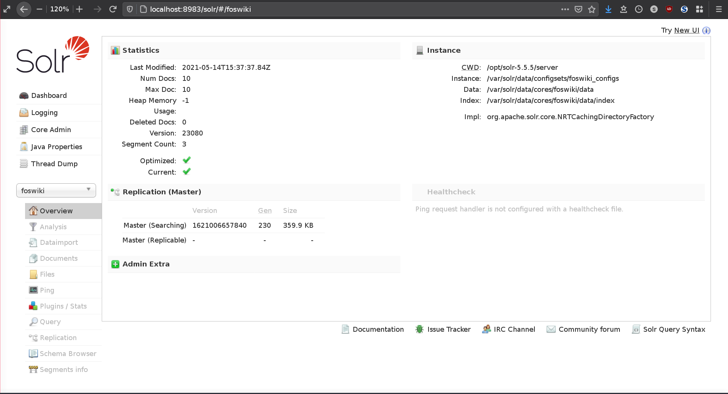Open the browser hamburger menu
Image resolution: width=728 pixels, height=394 pixels.
pyautogui.click(x=719, y=9)
